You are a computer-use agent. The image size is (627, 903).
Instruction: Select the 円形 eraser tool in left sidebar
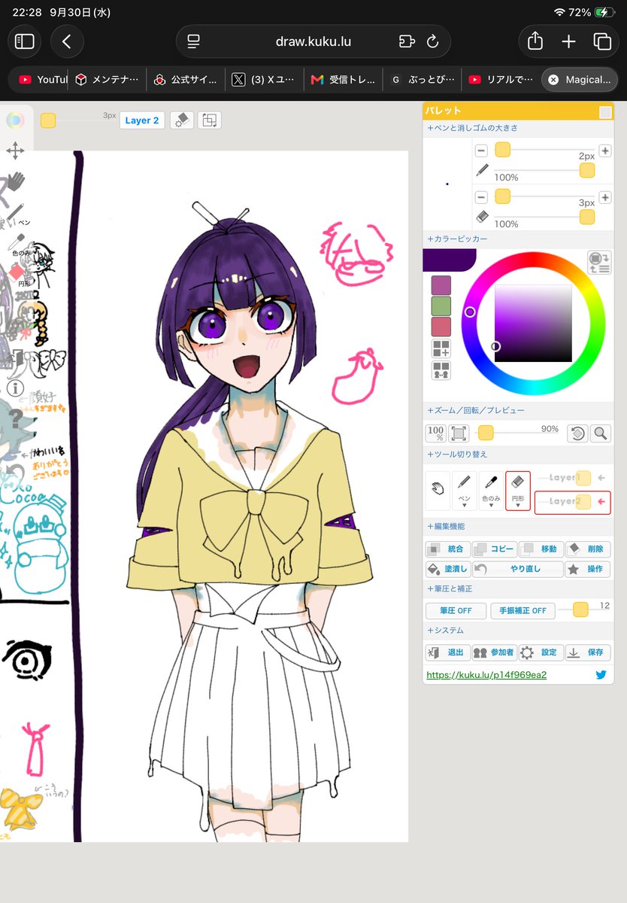[x=18, y=275]
